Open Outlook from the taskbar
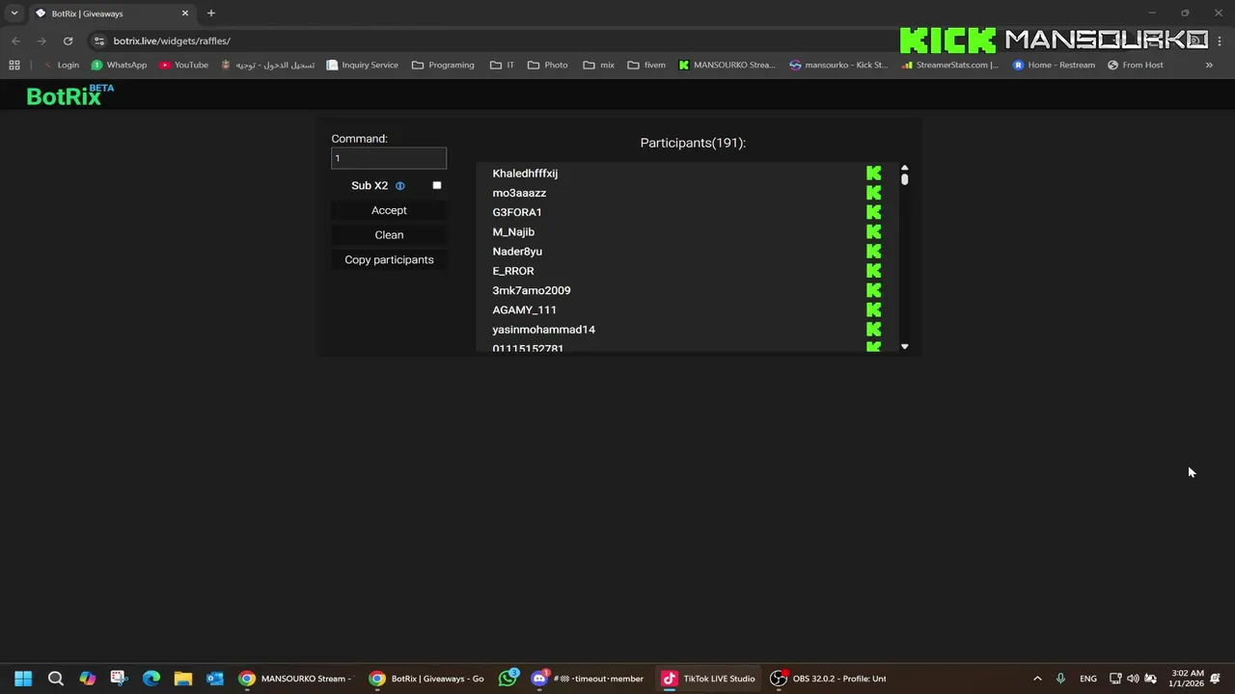The width and height of the screenshot is (1235, 694). click(215, 679)
